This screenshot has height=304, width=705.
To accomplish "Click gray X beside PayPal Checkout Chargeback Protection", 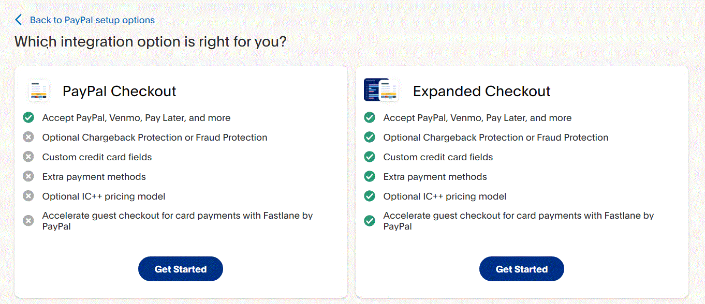I will pos(28,138).
